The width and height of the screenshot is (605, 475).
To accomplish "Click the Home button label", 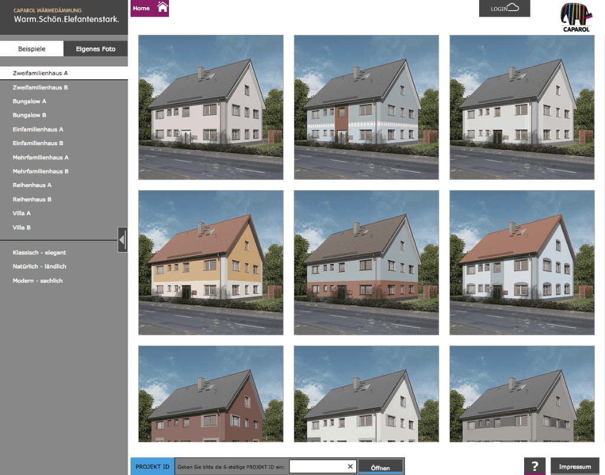I will [x=141, y=8].
